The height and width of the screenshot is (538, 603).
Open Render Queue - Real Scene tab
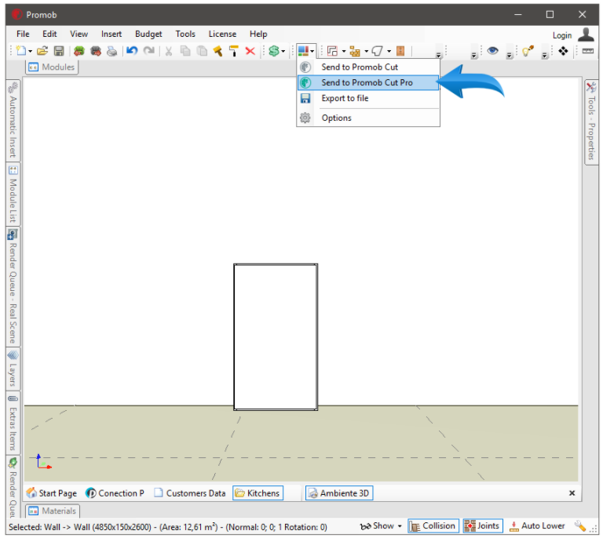13,287
